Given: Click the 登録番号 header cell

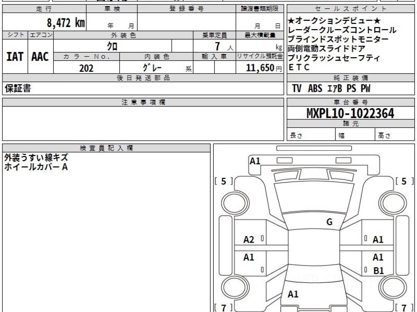Looking at the screenshot, I should pyautogui.click(x=187, y=9).
